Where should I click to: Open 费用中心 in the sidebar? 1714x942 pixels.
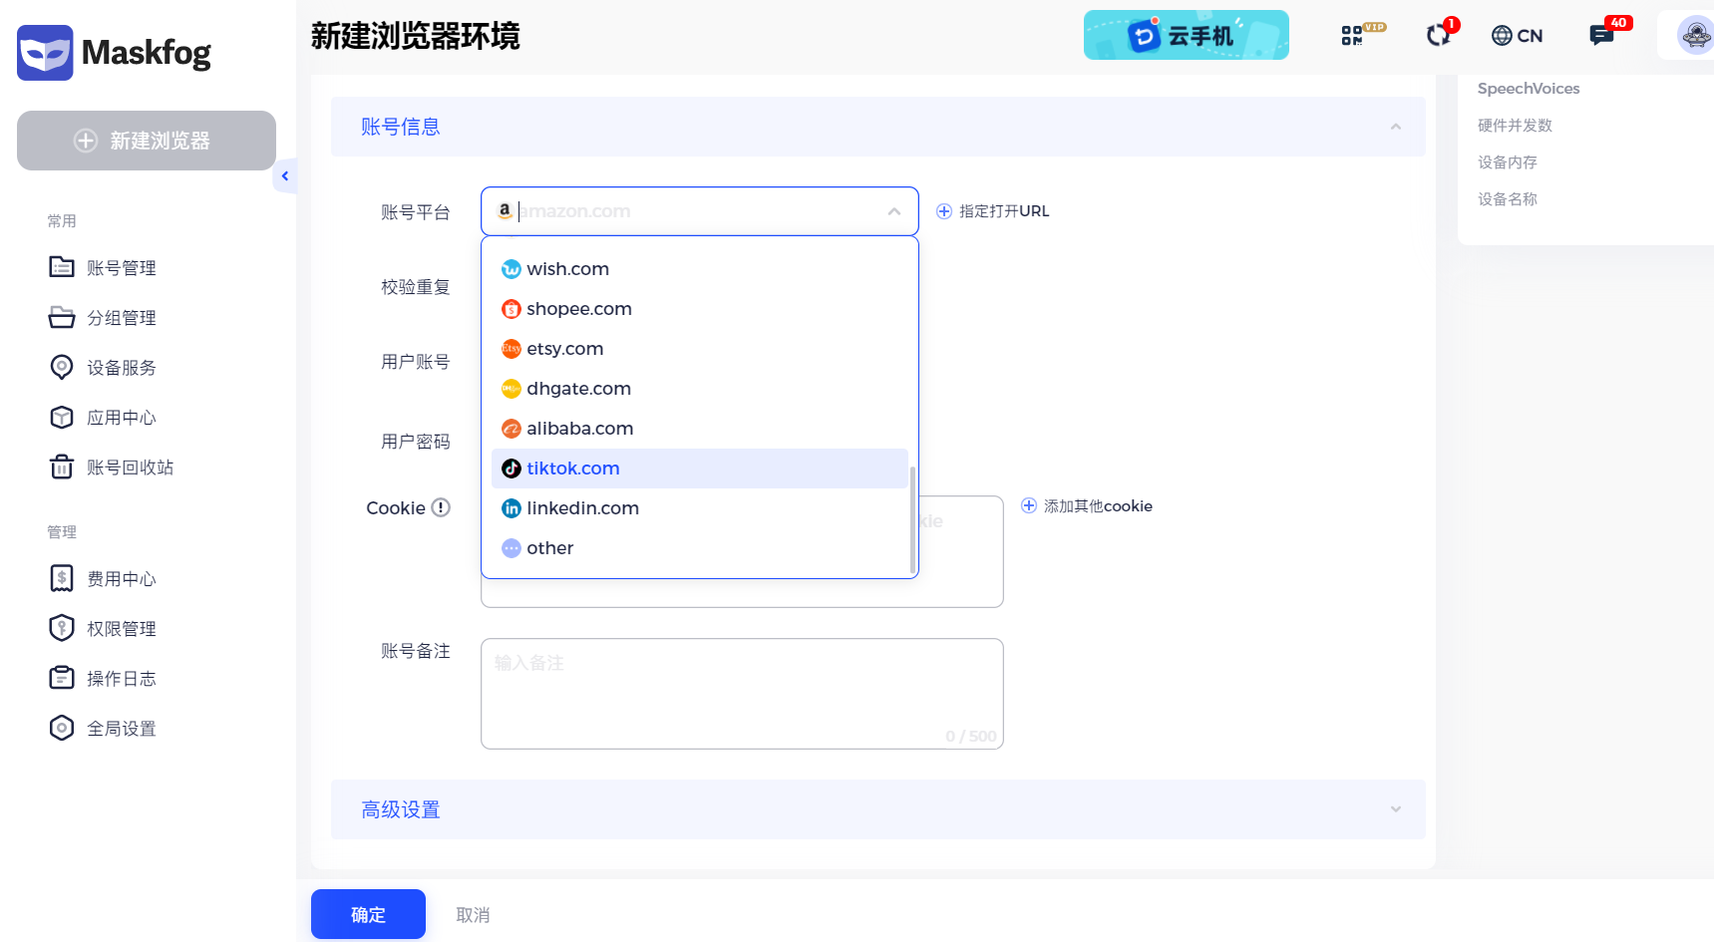click(x=121, y=579)
